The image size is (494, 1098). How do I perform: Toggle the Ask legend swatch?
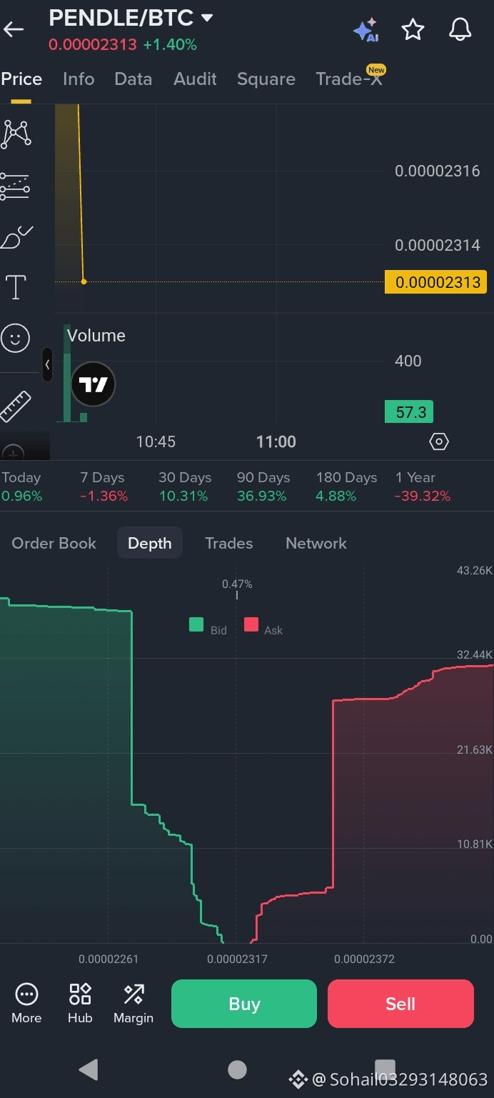click(x=251, y=625)
